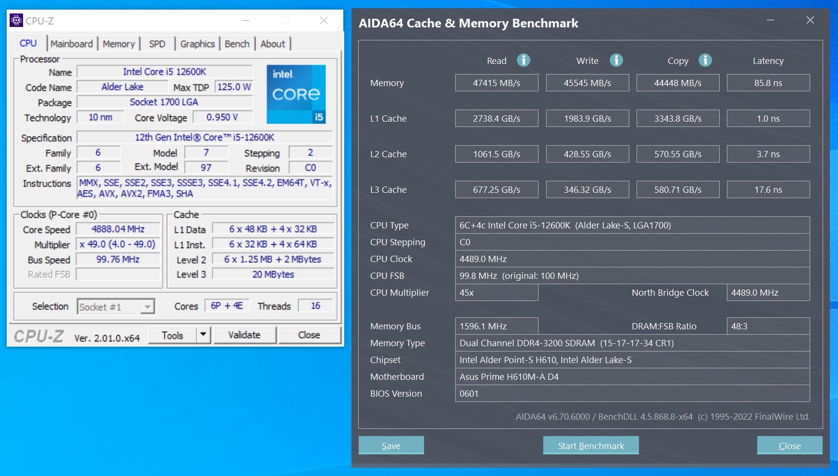This screenshot has height=476, width=838.
Task: Click the Core Voltage value 0.950 V
Action: pyautogui.click(x=222, y=117)
